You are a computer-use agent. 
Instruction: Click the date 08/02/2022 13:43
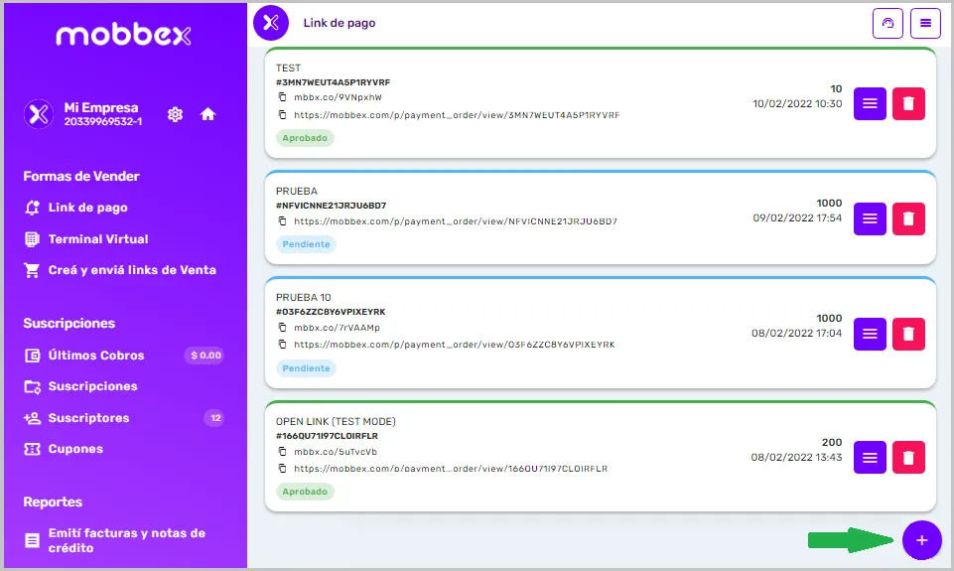coord(796,457)
